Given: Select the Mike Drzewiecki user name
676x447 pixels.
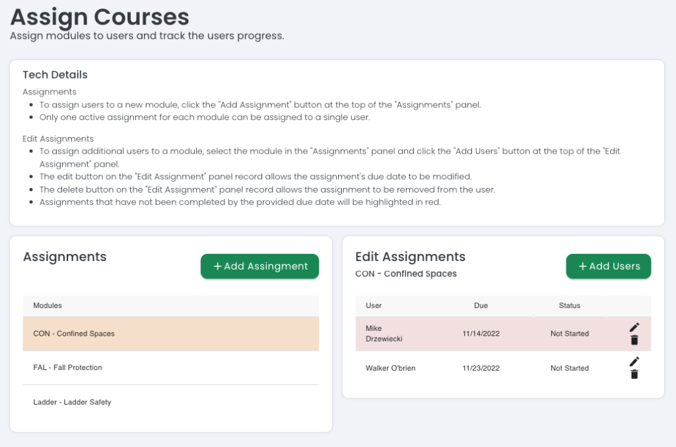Looking at the screenshot, I should tap(384, 334).
